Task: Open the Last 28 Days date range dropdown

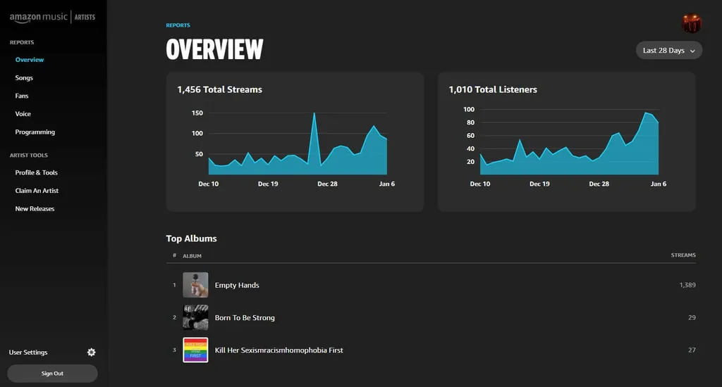Action: 668,51
